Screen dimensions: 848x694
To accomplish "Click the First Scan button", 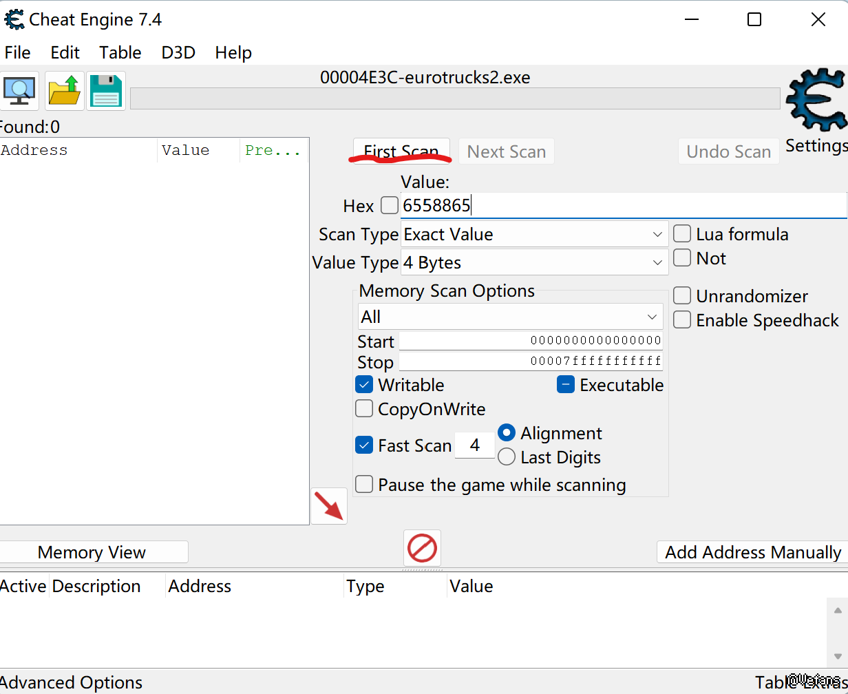I will [x=401, y=151].
